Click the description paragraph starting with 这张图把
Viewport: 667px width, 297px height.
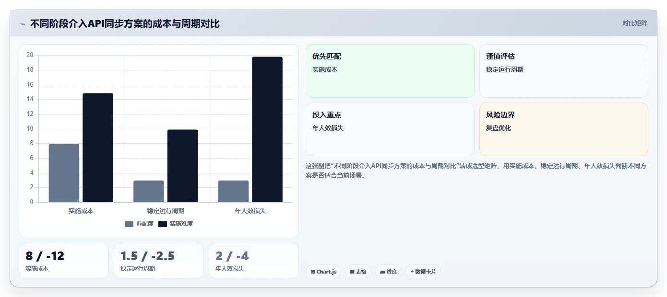[x=476, y=171]
